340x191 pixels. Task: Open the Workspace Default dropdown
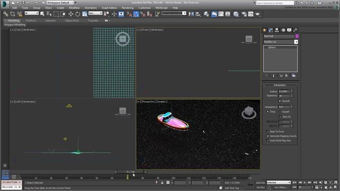[x=60, y=3]
